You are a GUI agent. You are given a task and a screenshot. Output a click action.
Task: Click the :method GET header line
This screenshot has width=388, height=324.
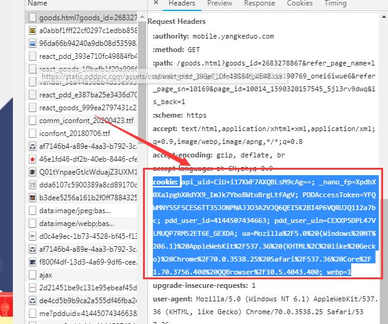[176, 50]
